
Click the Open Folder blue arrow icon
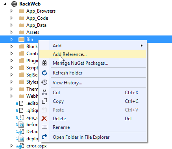click(44, 137)
